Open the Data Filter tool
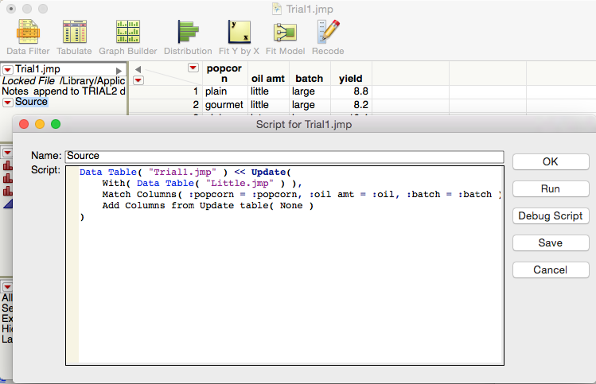 coord(28,37)
